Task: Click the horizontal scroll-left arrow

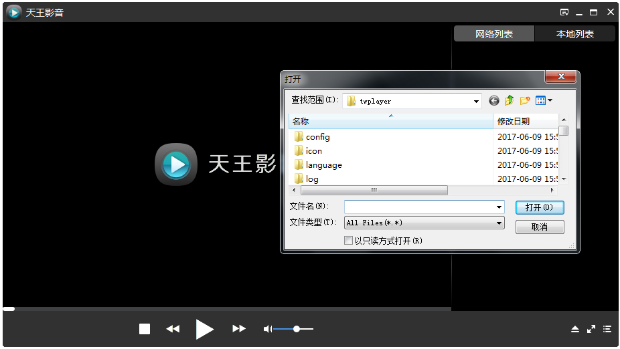Action: click(294, 191)
